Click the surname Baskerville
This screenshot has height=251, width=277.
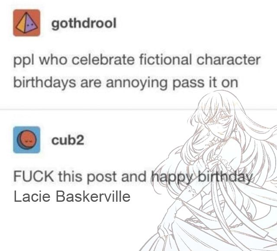(93, 196)
